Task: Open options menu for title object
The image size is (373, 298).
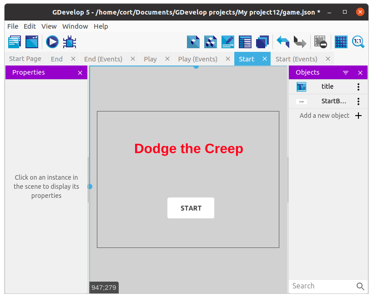Action: click(x=358, y=86)
